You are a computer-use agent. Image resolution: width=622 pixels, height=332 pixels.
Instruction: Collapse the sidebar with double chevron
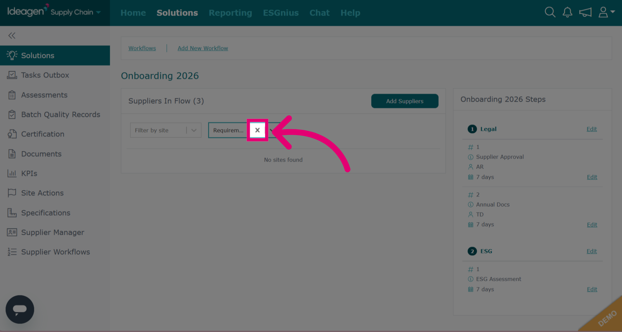pos(12,36)
